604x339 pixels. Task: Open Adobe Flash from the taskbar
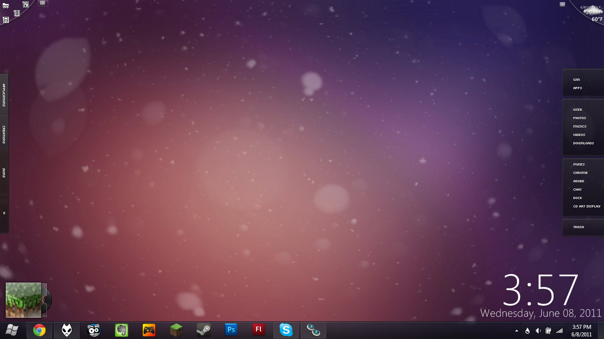point(259,330)
